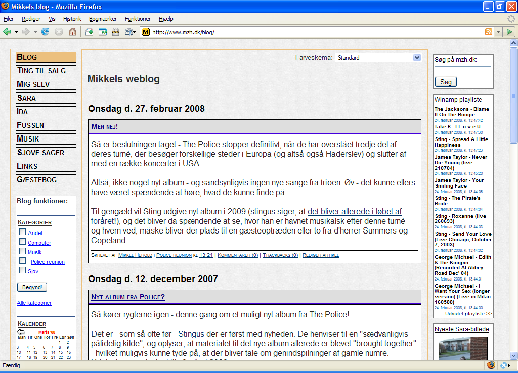This screenshot has height=373, width=518.
Task: Go to the Links page
Action: 46,166
